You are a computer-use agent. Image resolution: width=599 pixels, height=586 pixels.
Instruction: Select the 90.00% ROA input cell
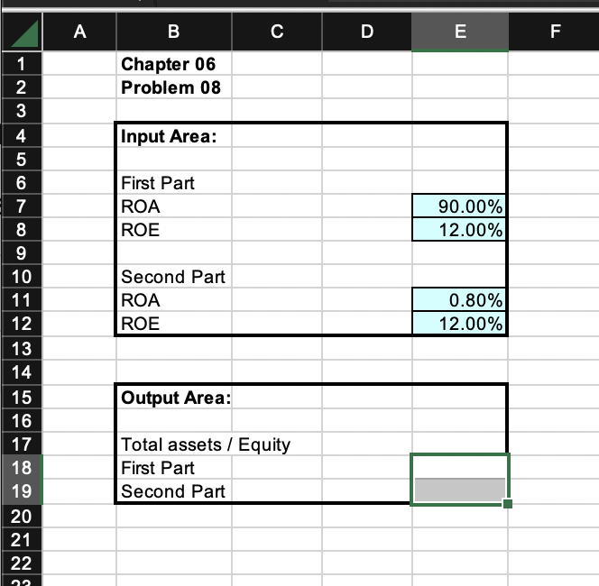459,206
